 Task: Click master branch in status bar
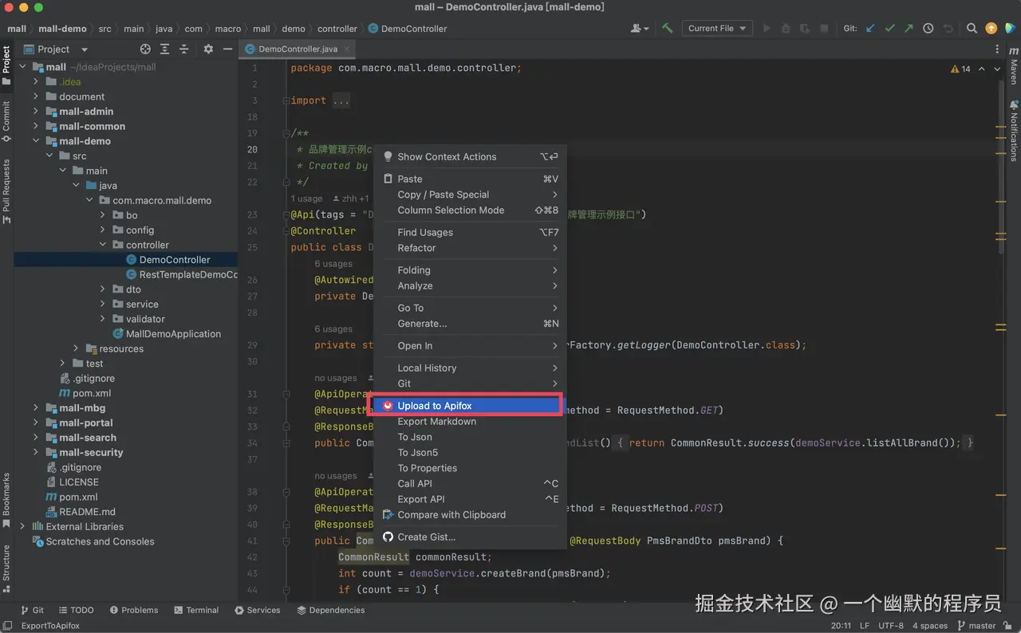[976, 626]
